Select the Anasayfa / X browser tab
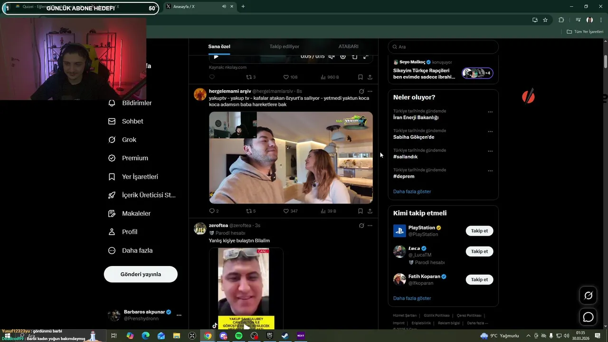608x342 pixels. (x=199, y=7)
